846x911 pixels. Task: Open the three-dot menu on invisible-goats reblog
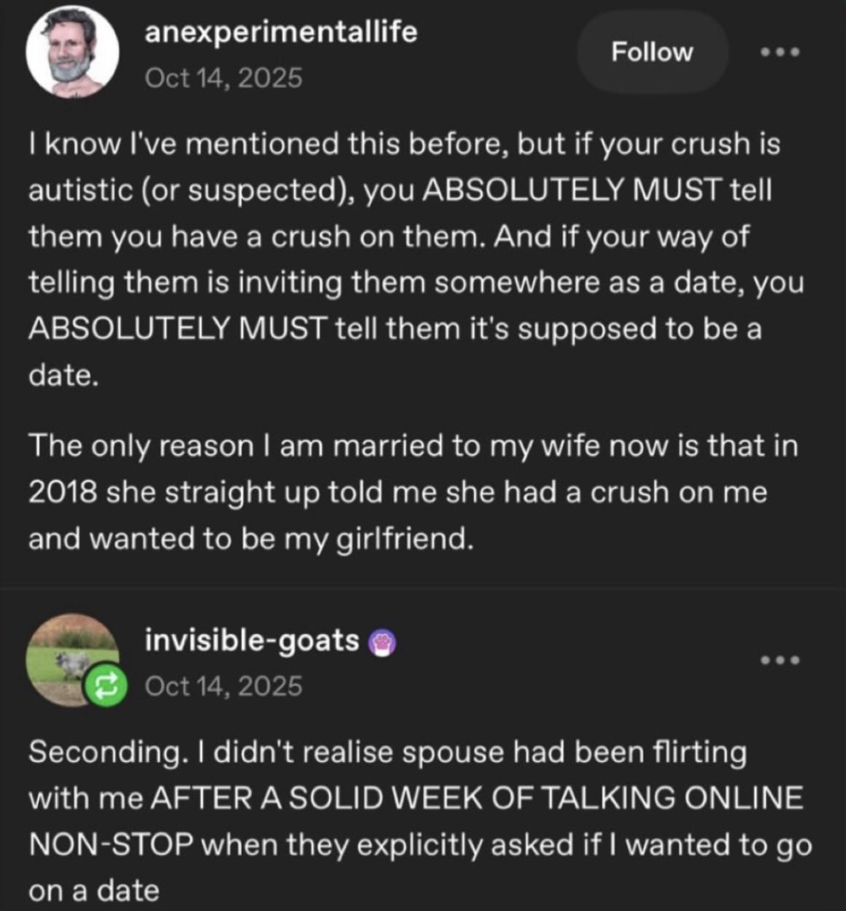[780, 660]
